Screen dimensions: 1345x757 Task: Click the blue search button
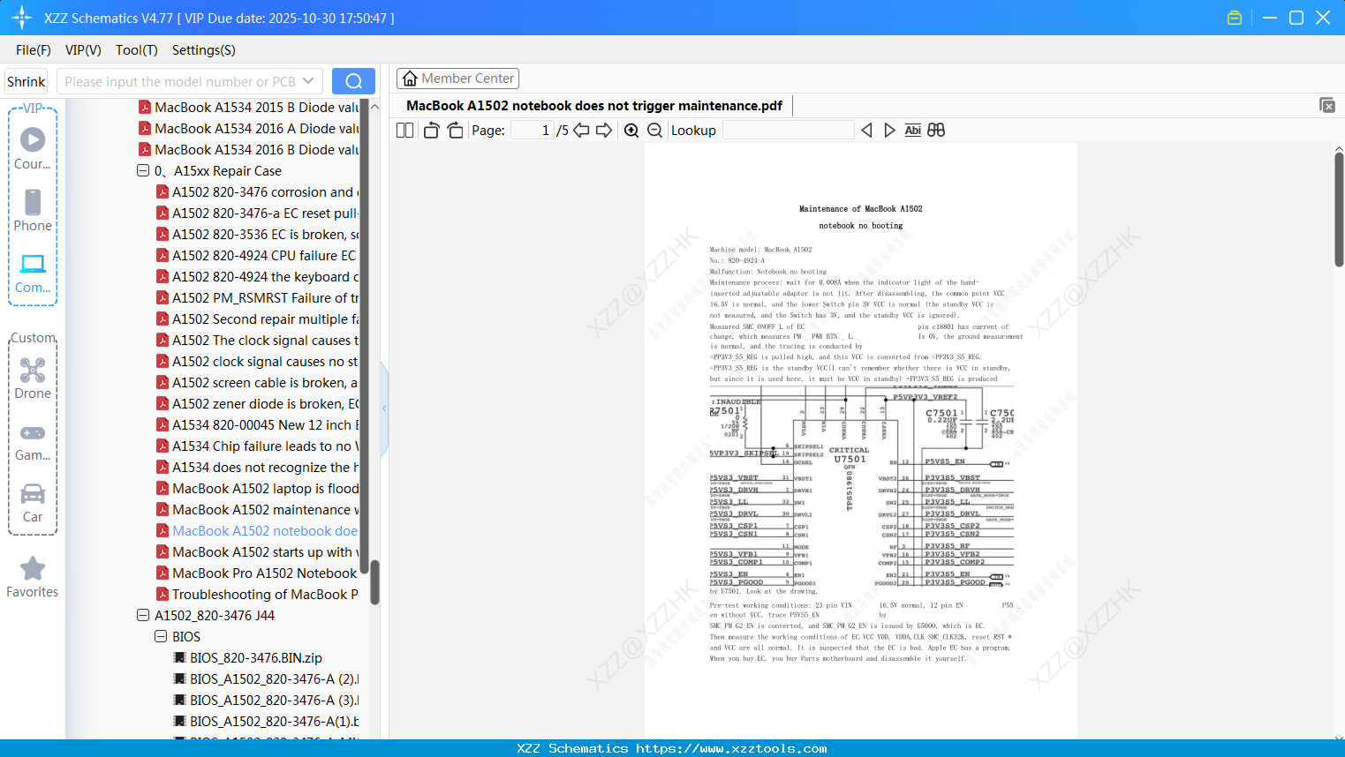click(x=353, y=81)
